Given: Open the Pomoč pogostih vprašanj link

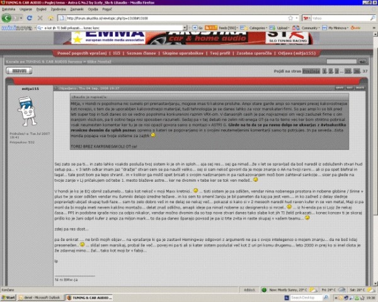Looking at the screenshot, I should click(82, 53).
